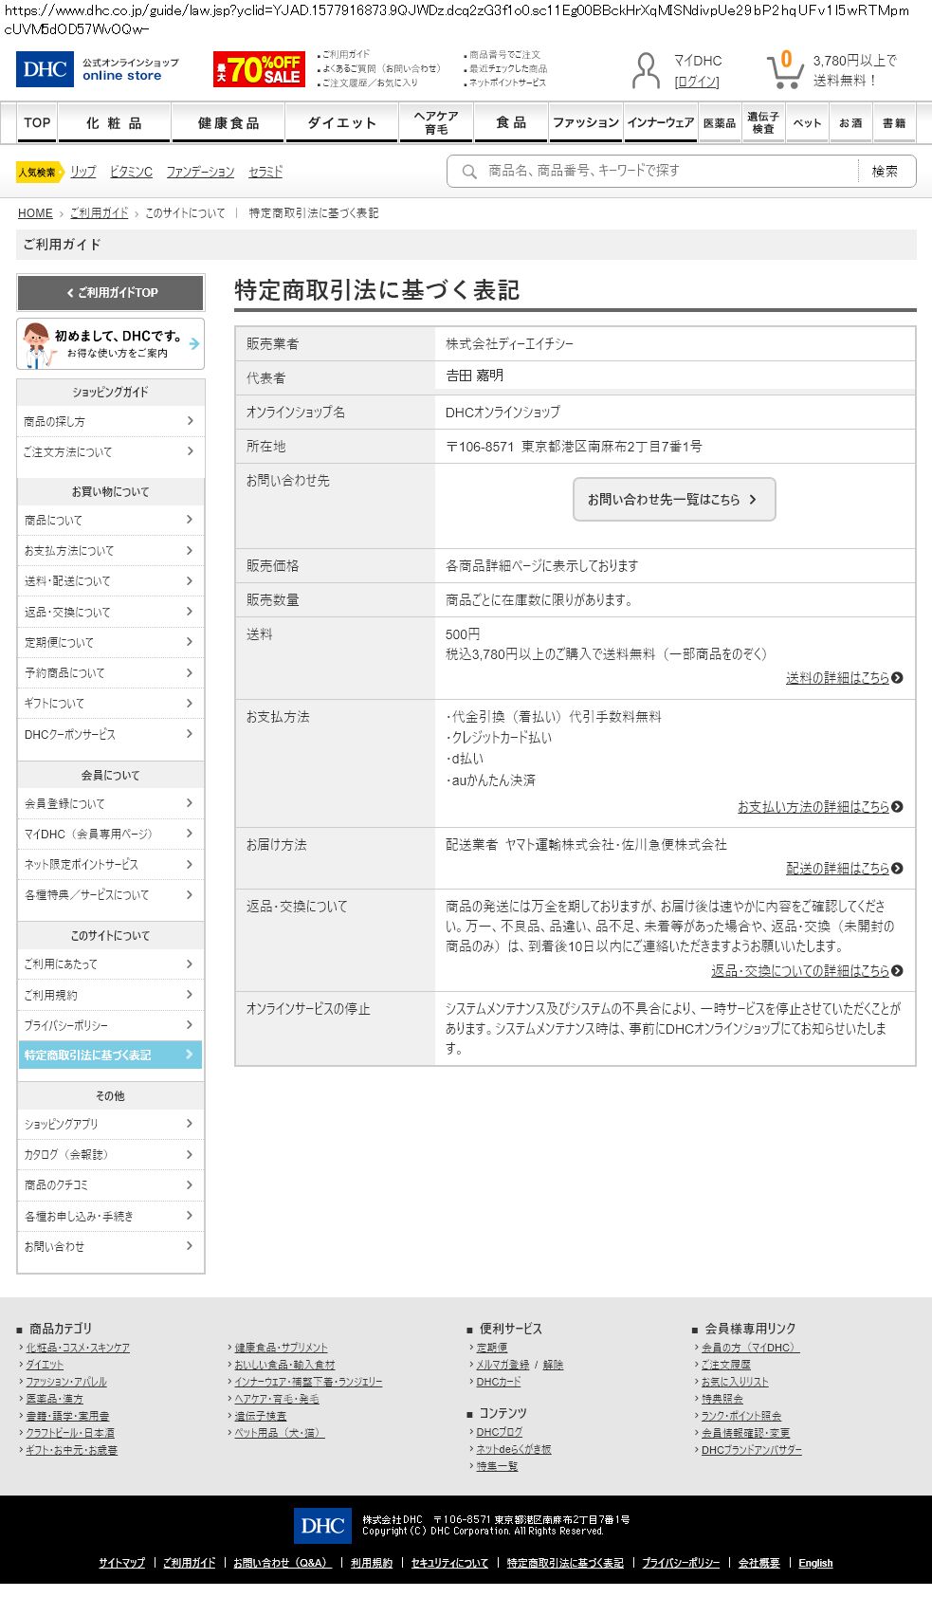
Task: Go to the ダイエット category tab
Action: (x=341, y=123)
